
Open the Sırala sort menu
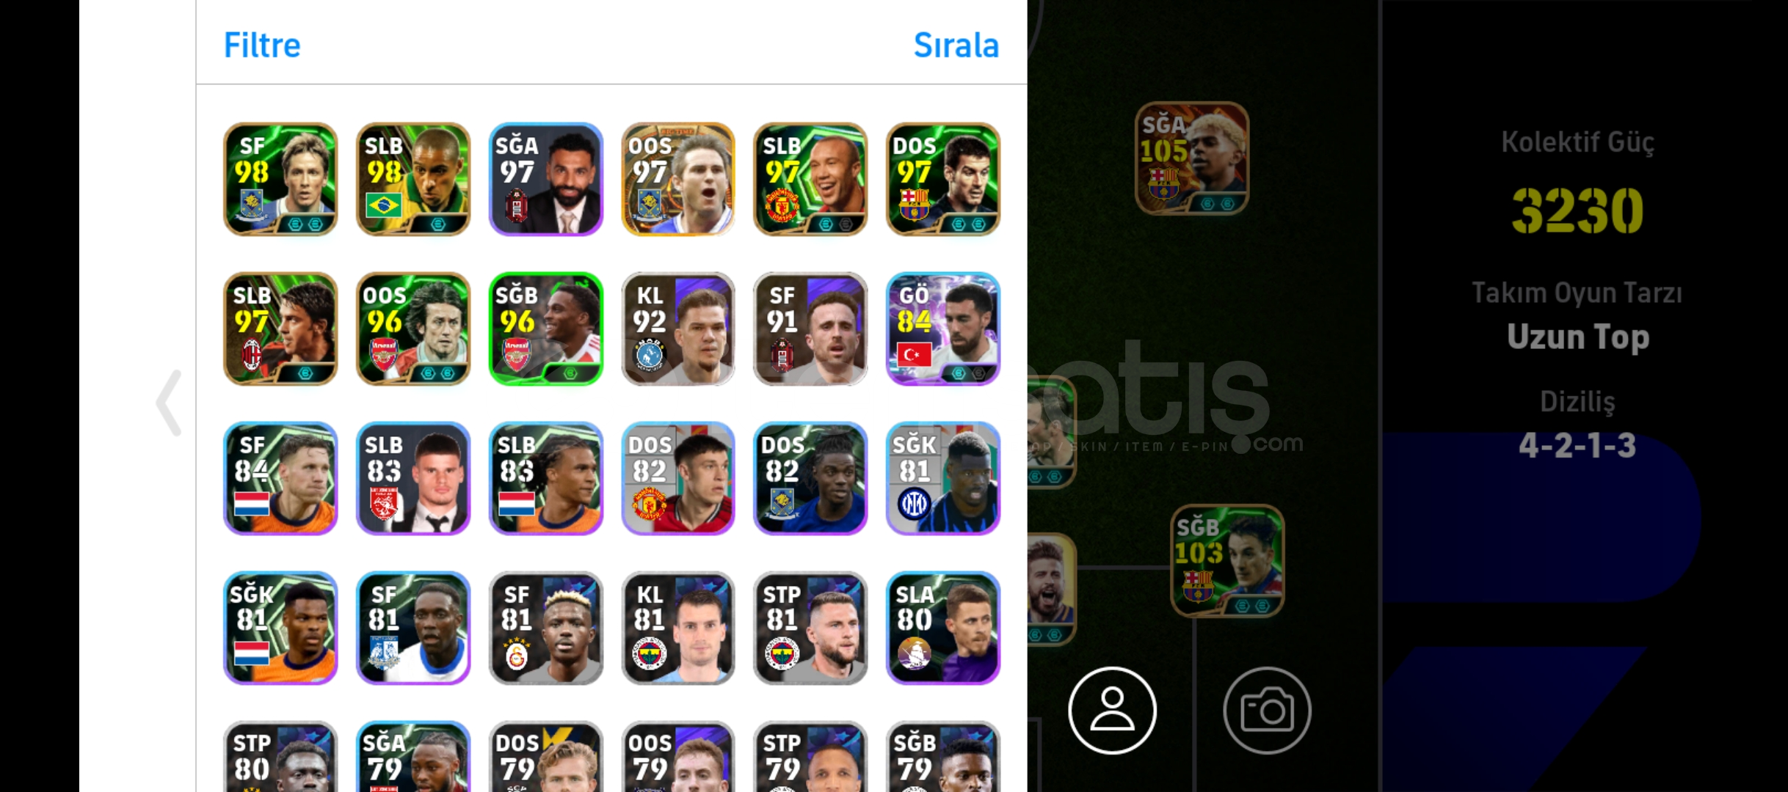(x=956, y=45)
